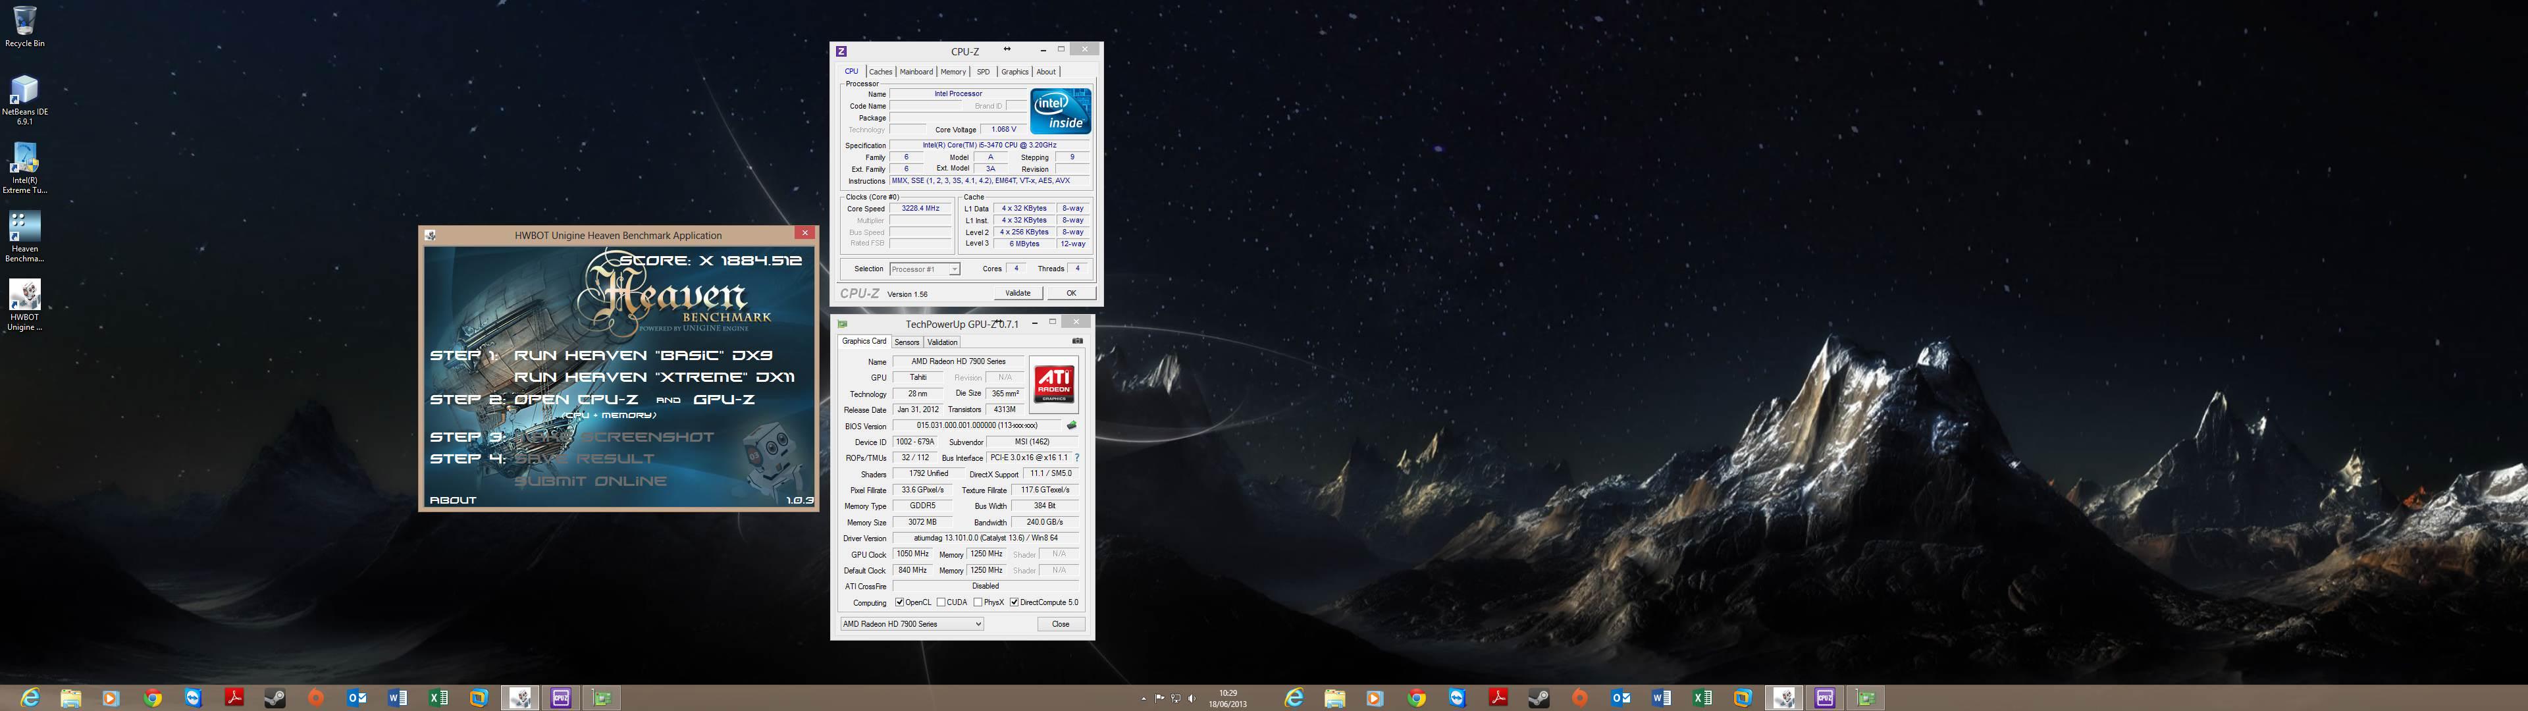Image resolution: width=2528 pixels, height=711 pixels.
Task: Select the HWBOT Unigine desktop shortcut
Action: tap(24, 305)
